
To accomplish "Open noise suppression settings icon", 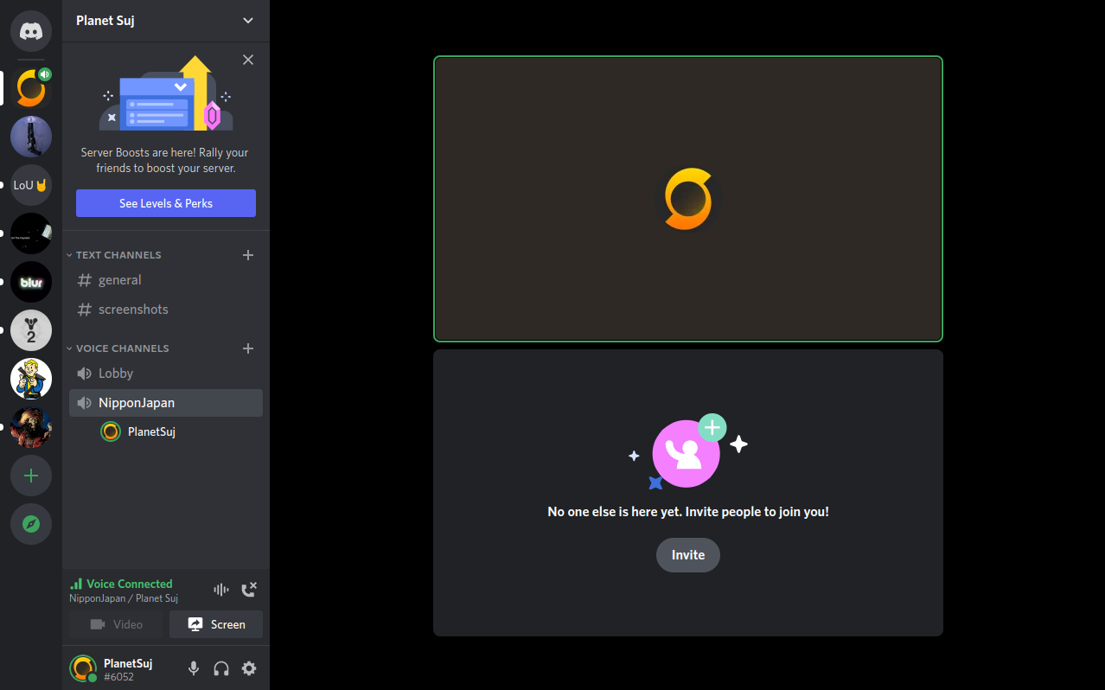I will point(221,590).
